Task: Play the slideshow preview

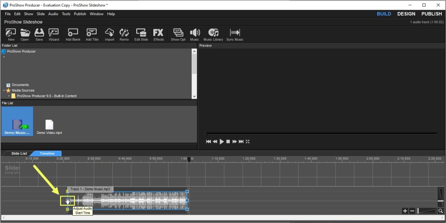Action: 222,142
